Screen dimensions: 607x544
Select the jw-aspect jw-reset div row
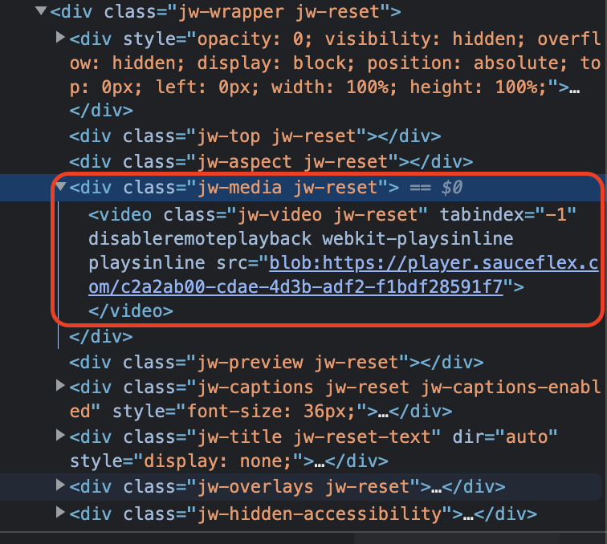click(271, 161)
